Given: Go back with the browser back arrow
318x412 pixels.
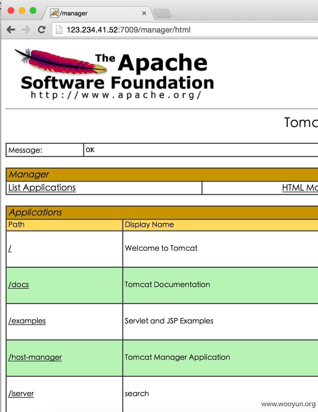Looking at the screenshot, I should 11,29.
